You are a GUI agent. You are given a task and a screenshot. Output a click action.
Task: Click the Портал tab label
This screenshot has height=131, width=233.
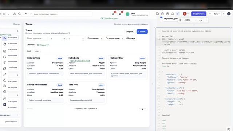coord(16,24)
